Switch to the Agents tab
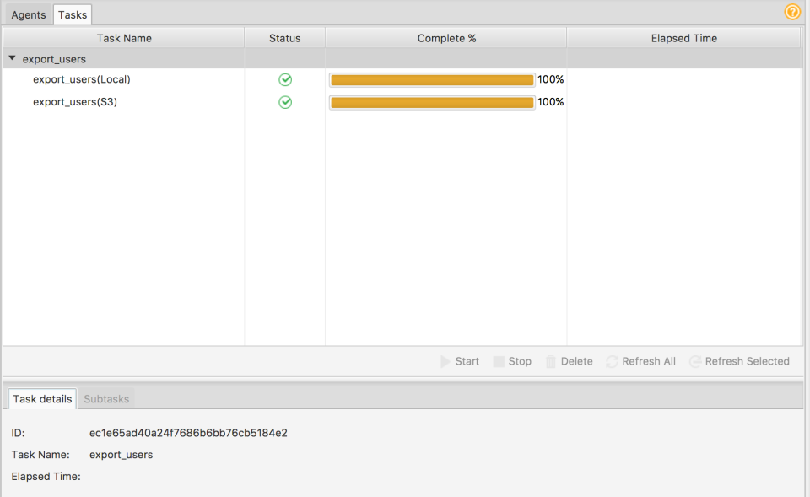This screenshot has height=497, width=810. coord(28,14)
